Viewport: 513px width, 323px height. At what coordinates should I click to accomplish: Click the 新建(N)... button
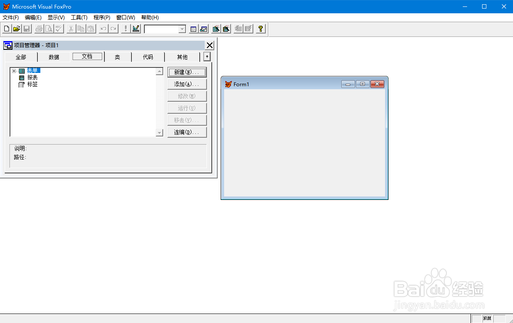pos(187,72)
